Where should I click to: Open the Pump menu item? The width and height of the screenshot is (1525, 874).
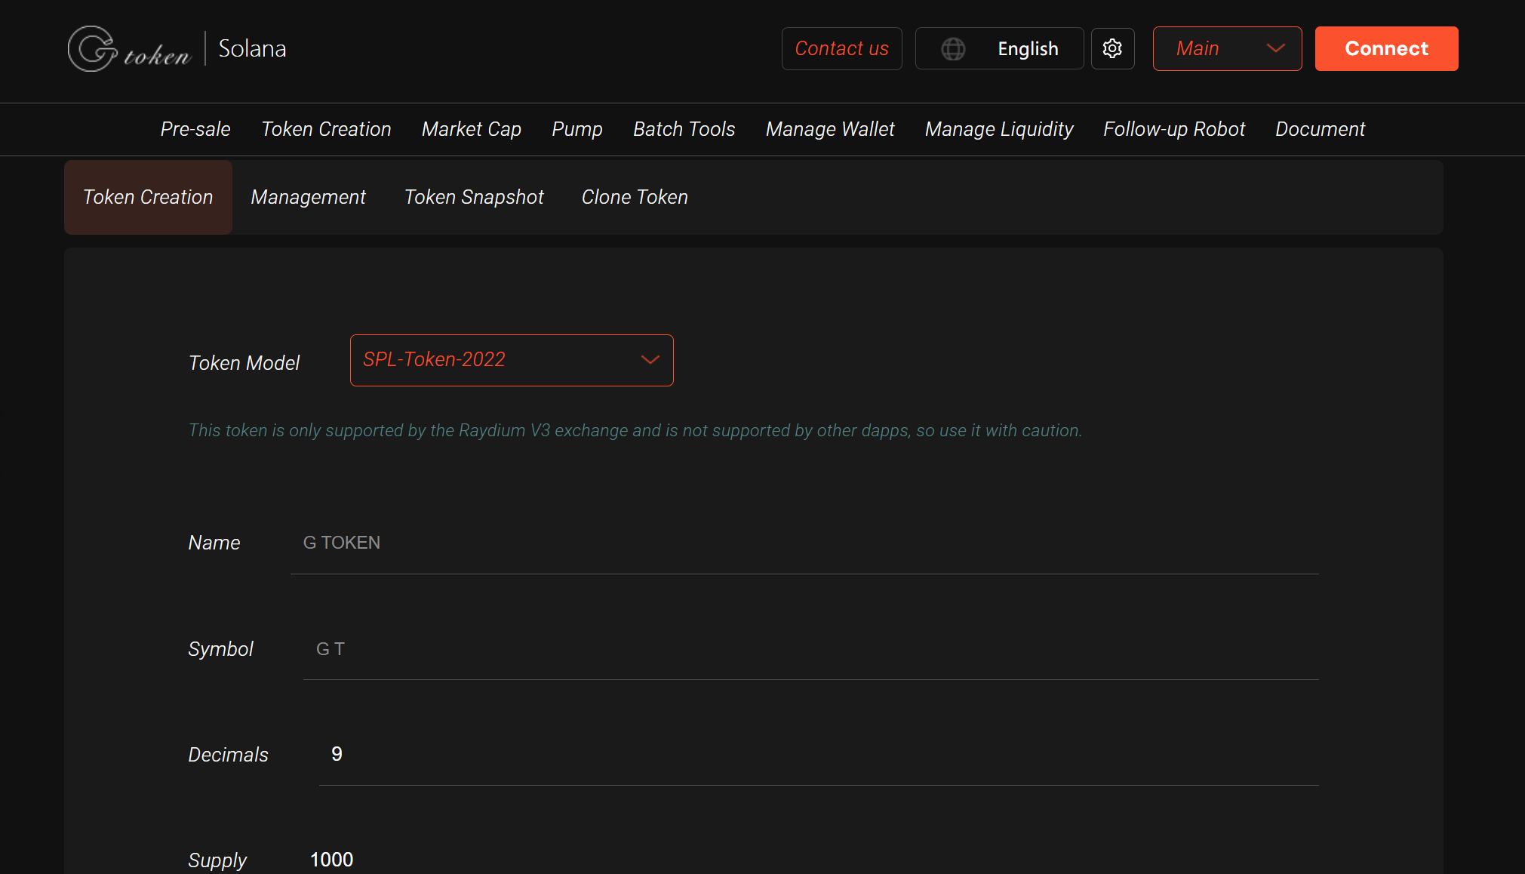(577, 129)
